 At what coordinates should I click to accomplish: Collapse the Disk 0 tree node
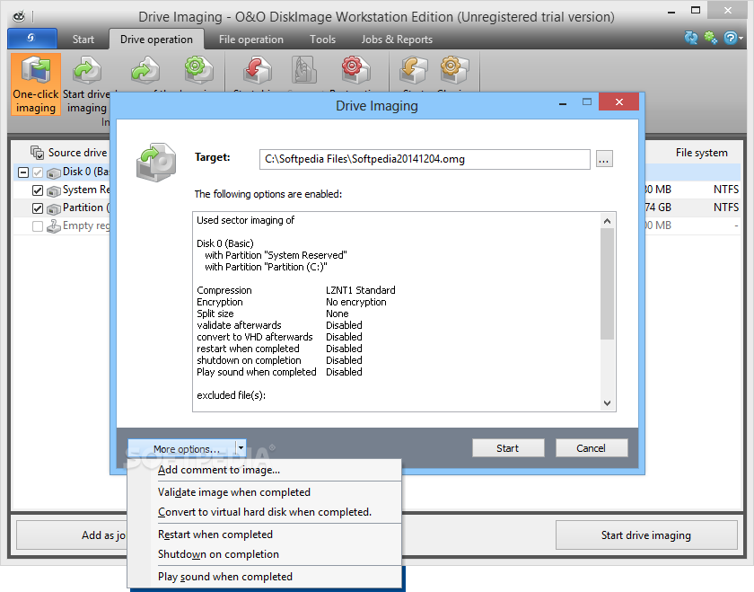[22, 172]
